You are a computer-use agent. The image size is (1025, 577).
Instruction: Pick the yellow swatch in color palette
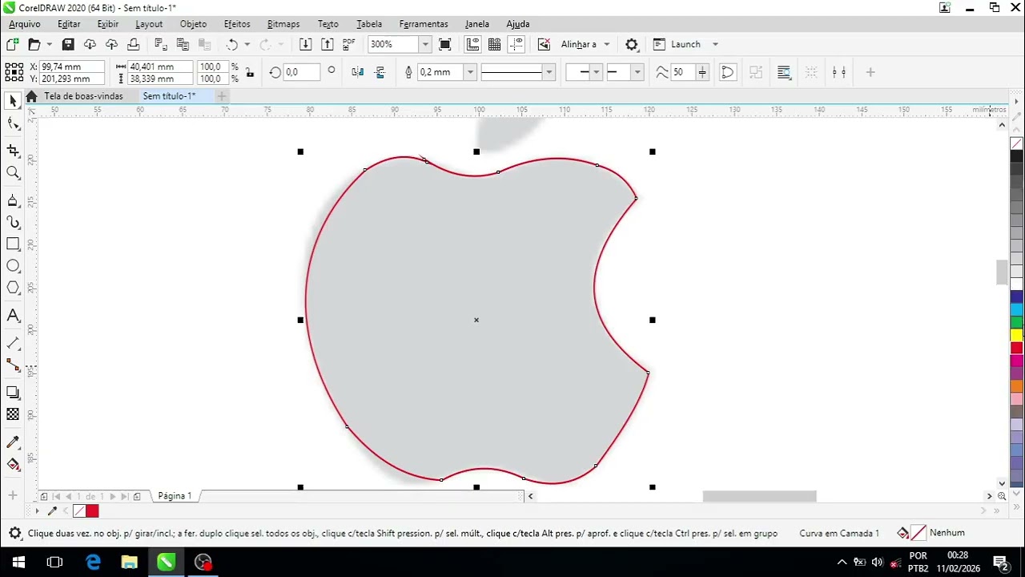(1017, 335)
